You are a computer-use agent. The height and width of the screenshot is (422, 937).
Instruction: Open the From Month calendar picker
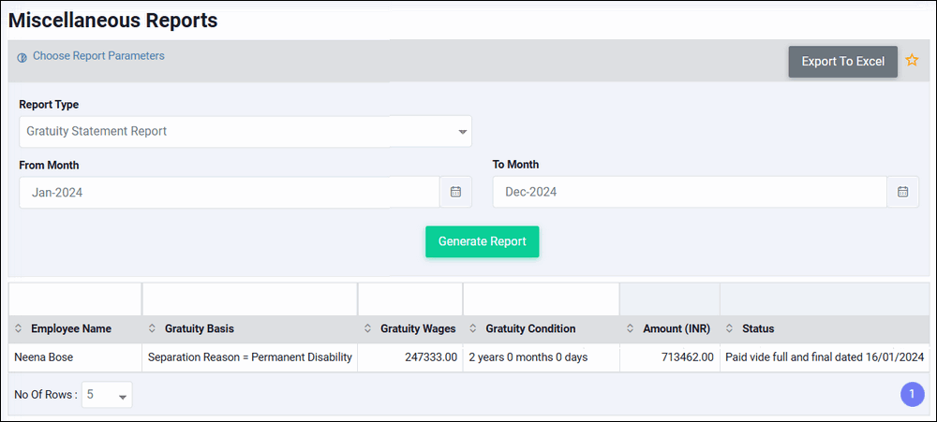click(x=456, y=192)
